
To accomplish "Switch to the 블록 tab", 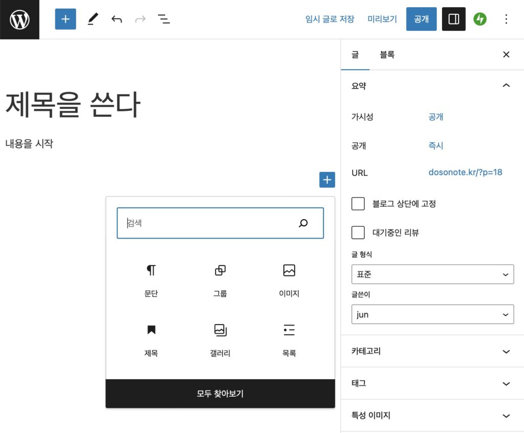I will point(387,55).
